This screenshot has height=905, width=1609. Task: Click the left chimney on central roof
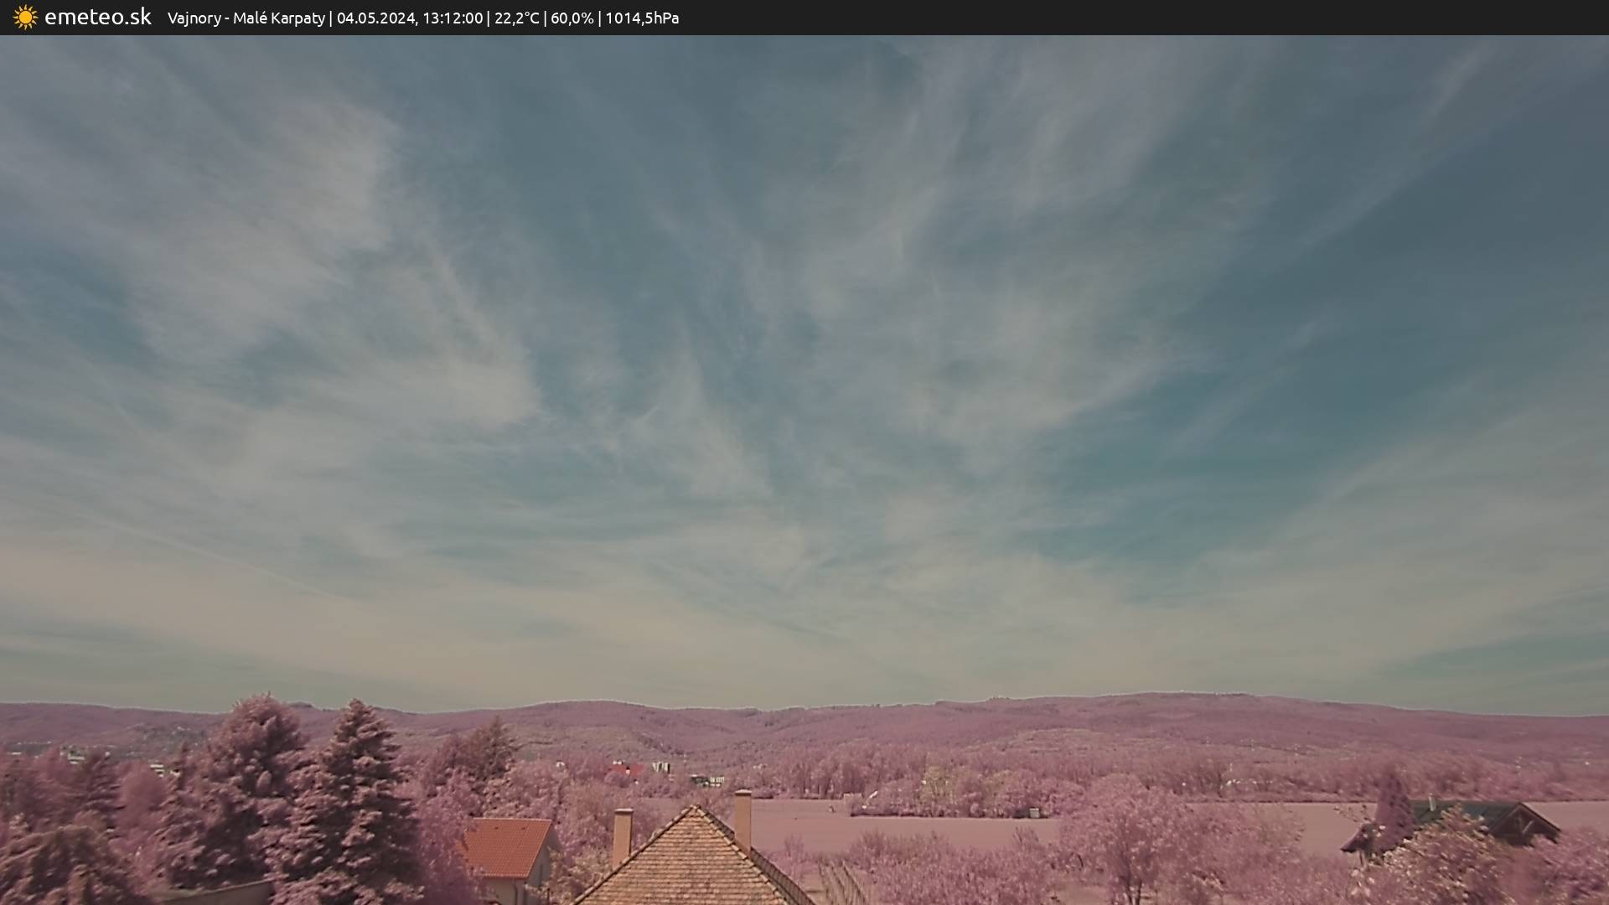coord(622,835)
